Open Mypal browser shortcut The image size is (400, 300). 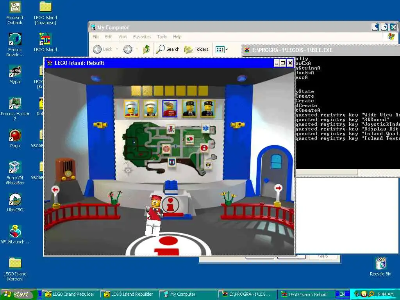(x=15, y=75)
